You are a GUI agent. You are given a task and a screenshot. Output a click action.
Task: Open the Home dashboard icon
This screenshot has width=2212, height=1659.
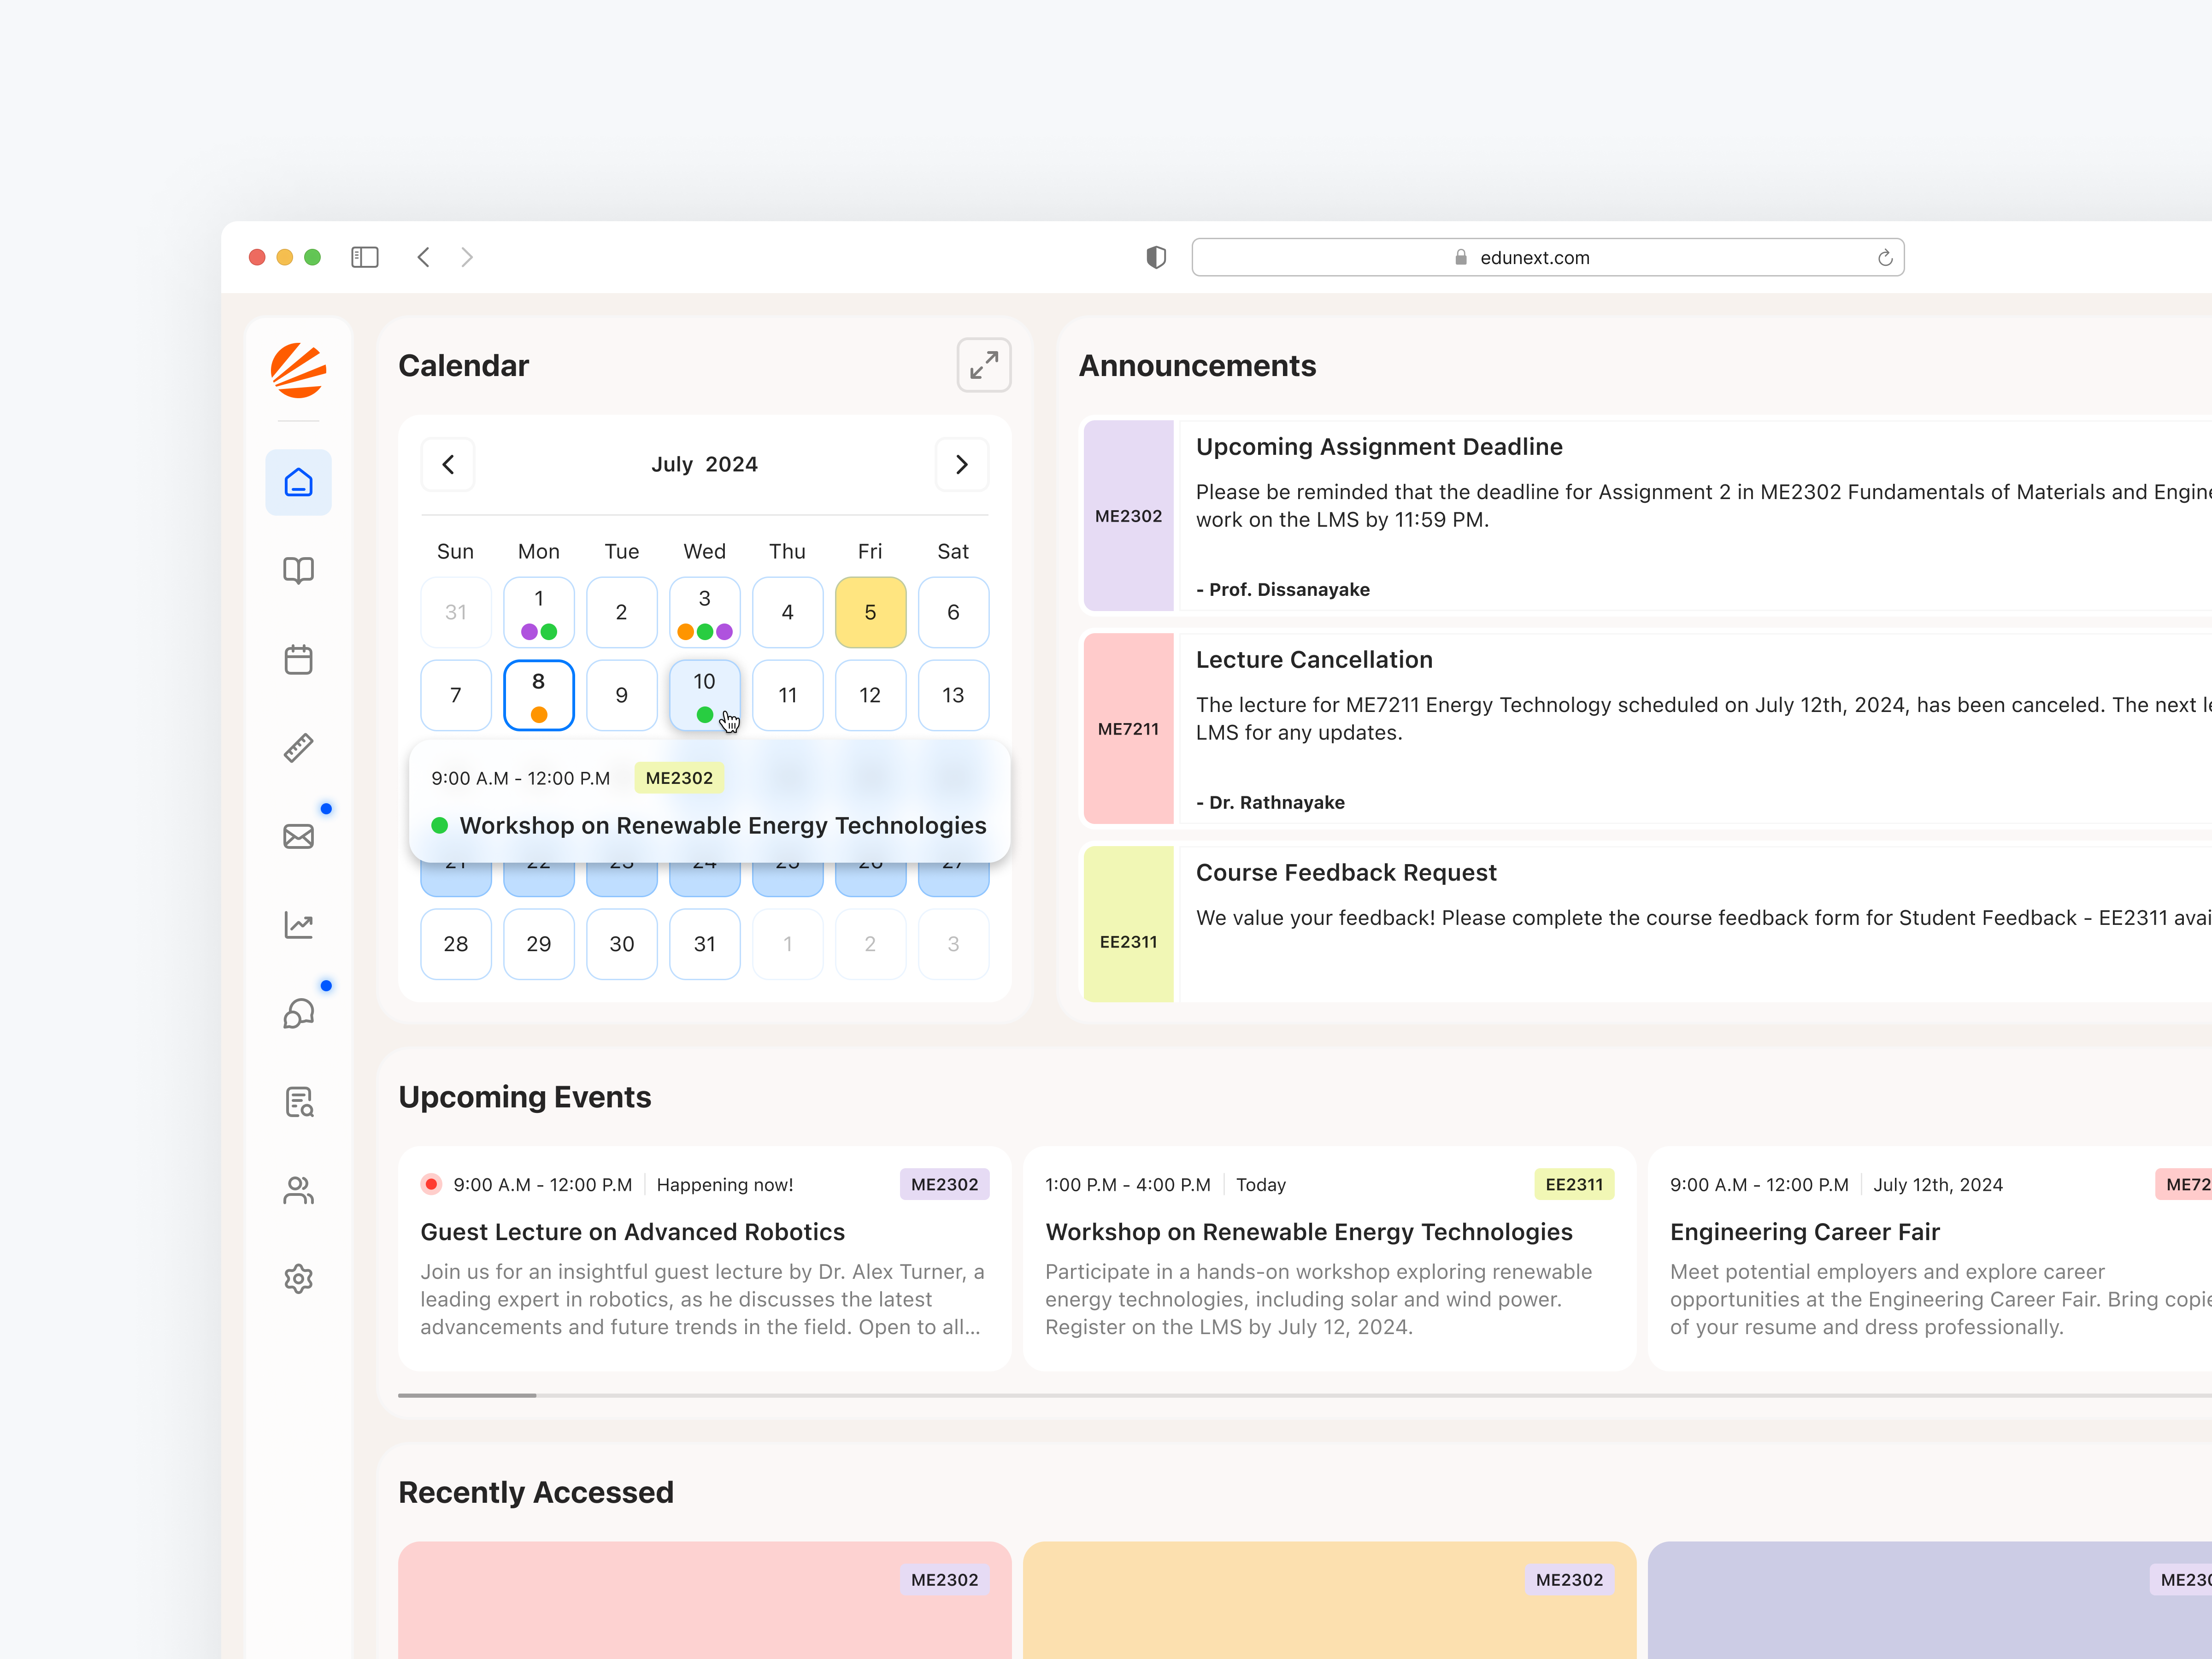pos(298,482)
